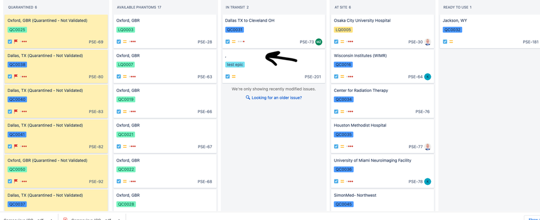Click the priority icon on card PSE-201

click(234, 76)
